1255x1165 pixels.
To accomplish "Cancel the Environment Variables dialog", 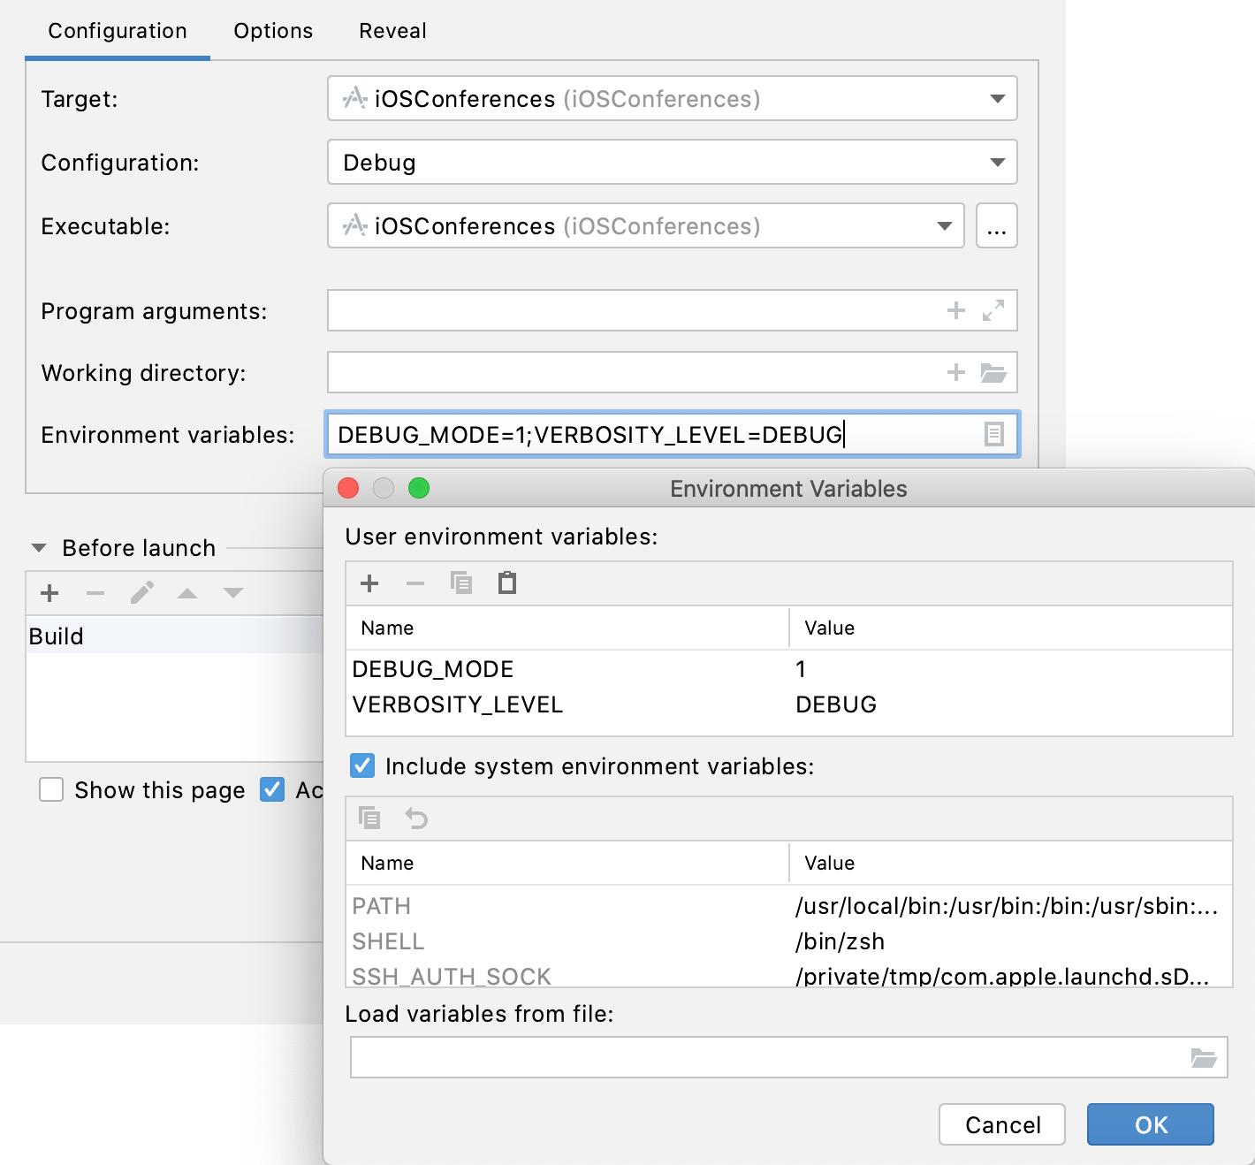I will pos(1001,1124).
